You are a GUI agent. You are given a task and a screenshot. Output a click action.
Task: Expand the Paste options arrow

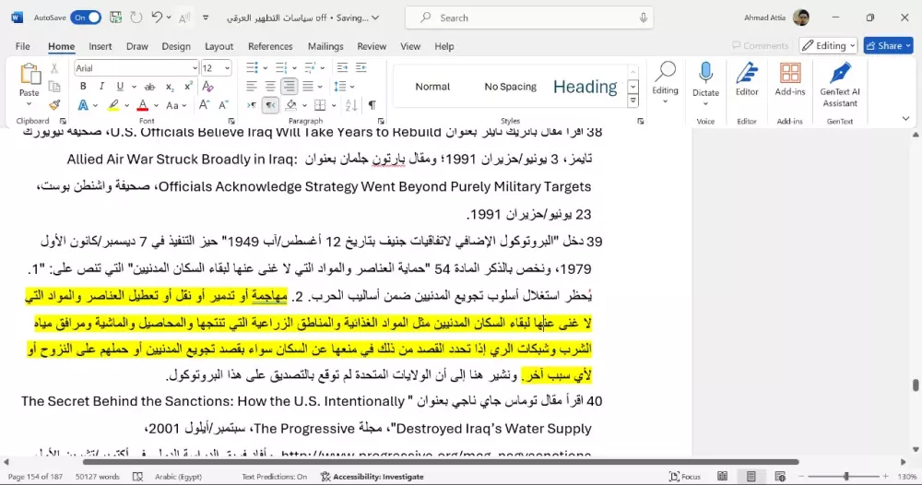point(29,104)
